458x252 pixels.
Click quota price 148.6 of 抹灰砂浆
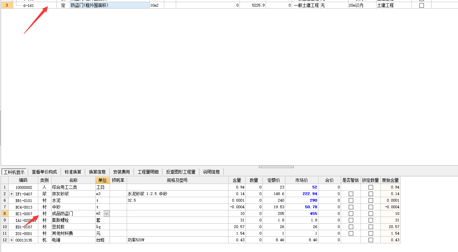(x=274, y=194)
